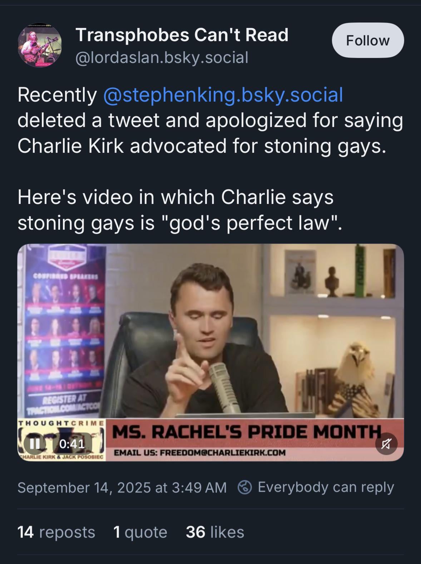Open the @lordaslan.bsky.social handle
The image size is (421, 564).
162,57
